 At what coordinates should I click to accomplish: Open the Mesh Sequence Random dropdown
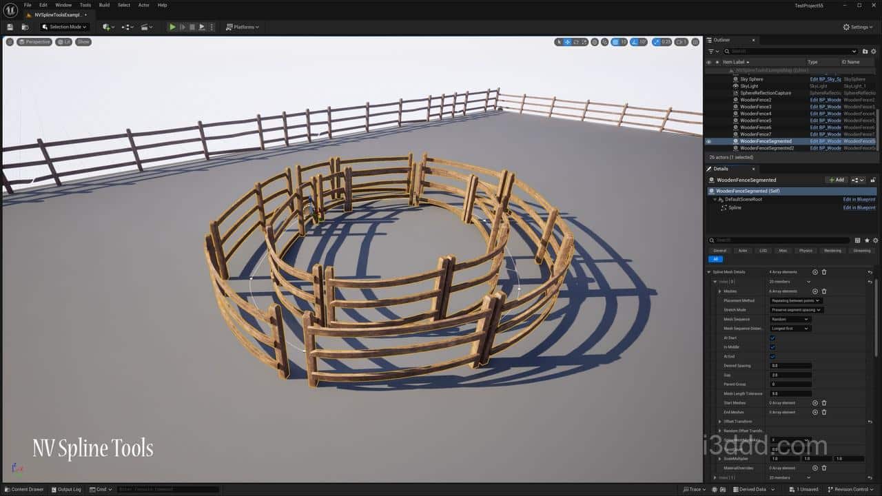pos(790,319)
